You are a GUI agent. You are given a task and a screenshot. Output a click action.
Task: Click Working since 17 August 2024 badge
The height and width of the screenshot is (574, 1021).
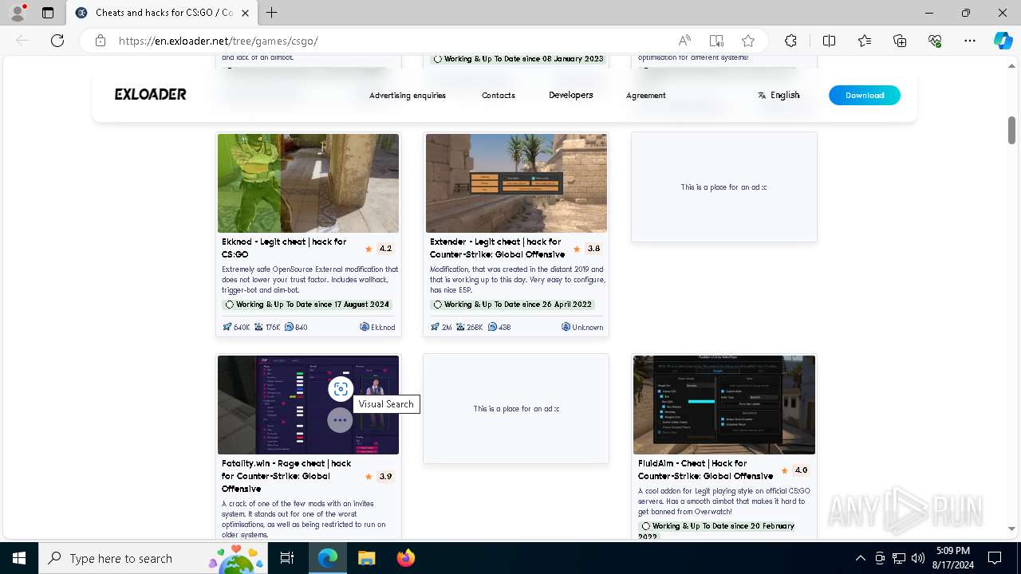coord(307,305)
